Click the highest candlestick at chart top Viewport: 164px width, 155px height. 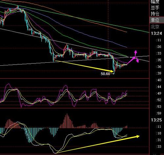pos(18,7)
